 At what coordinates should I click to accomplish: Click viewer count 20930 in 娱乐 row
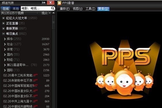click(45, 39)
